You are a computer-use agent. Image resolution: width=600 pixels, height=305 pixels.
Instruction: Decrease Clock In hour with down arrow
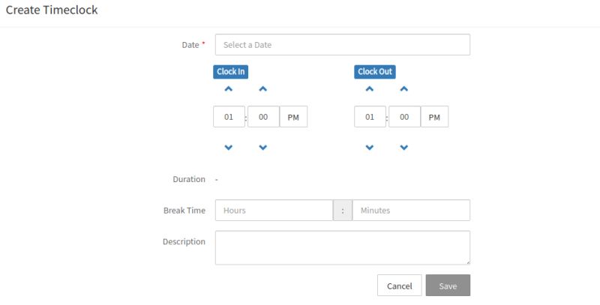click(x=229, y=148)
